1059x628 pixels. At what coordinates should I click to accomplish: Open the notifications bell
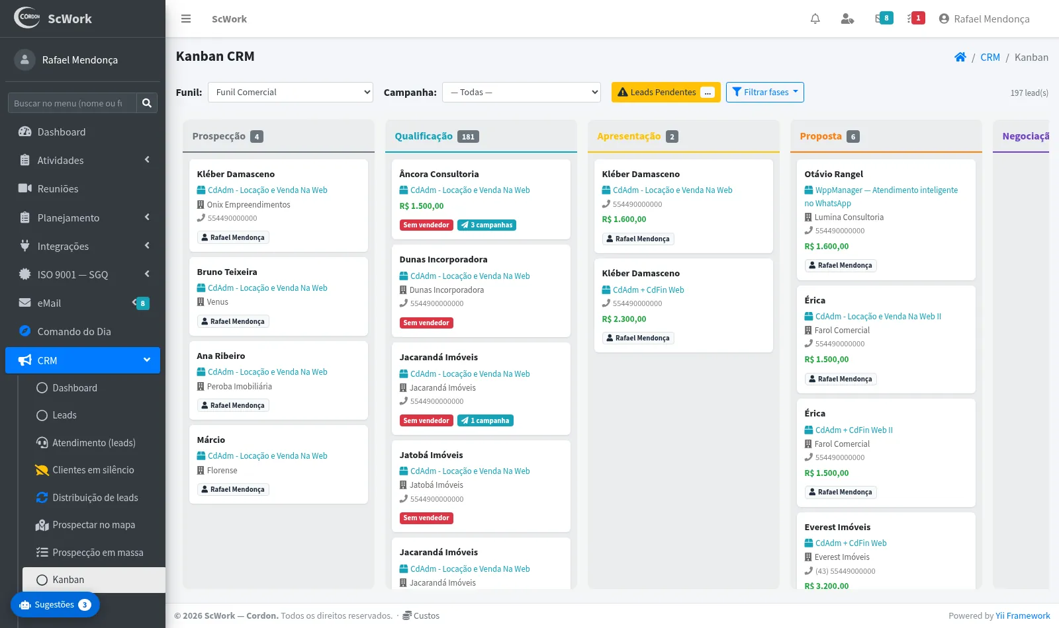coord(815,19)
